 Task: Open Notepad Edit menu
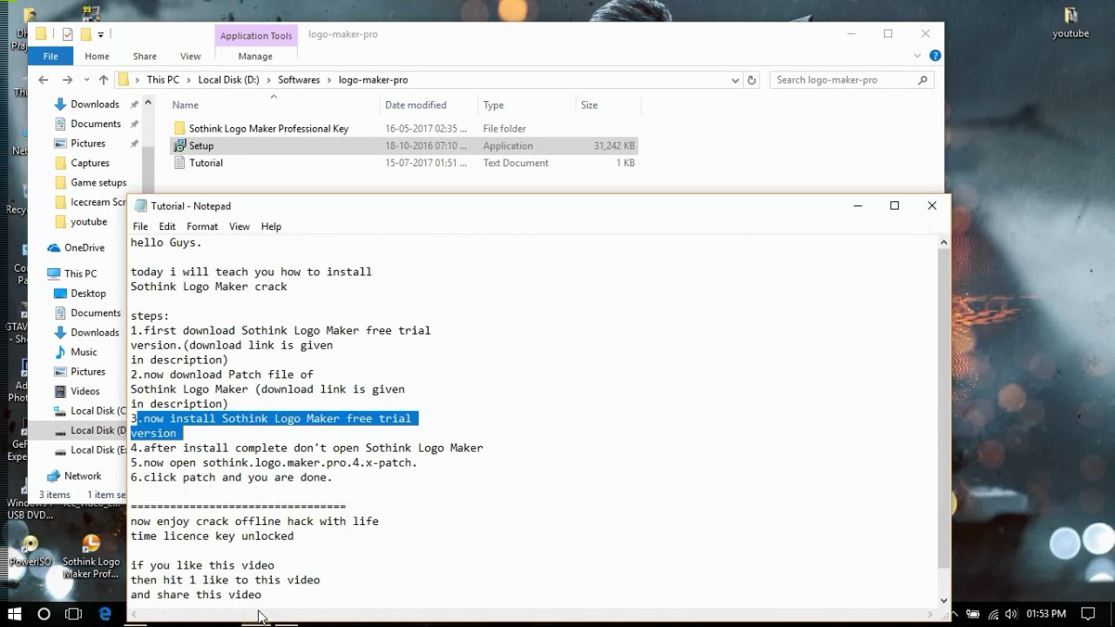pyautogui.click(x=167, y=226)
